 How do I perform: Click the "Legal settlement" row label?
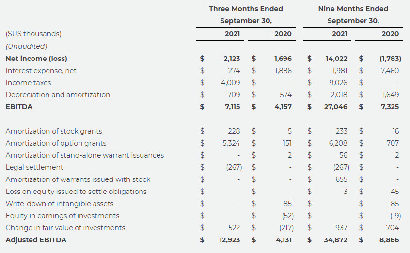tap(34, 167)
